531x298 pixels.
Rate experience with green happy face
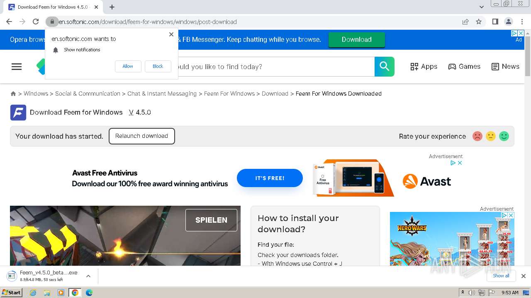pyautogui.click(x=504, y=136)
